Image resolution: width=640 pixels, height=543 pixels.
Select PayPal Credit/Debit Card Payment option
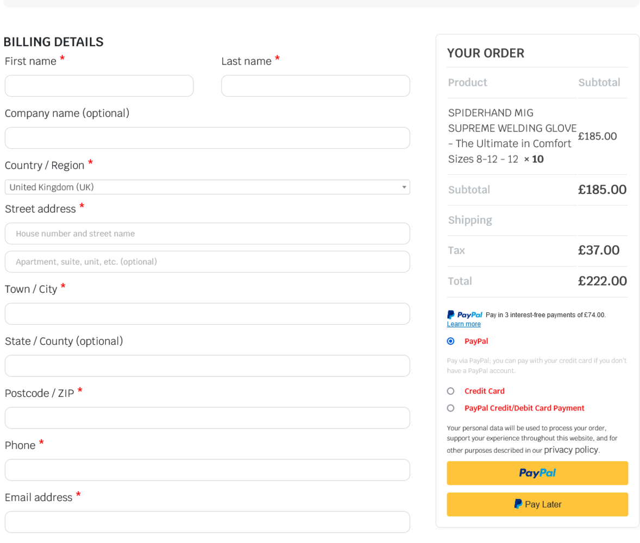click(x=450, y=408)
